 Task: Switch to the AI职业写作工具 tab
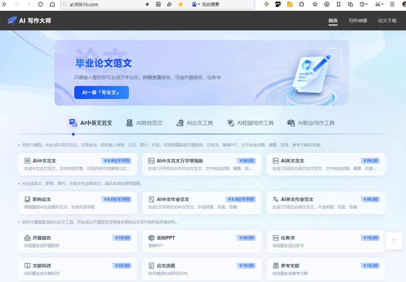pyautogui.click(x=311, y=123)
